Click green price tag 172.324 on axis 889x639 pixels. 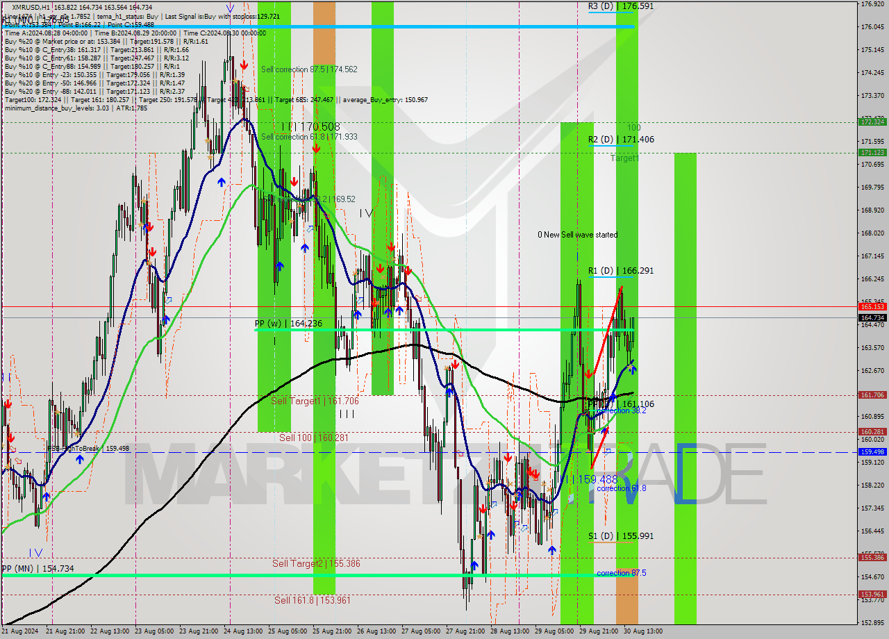pyautogui.click(x=872, y=122)
